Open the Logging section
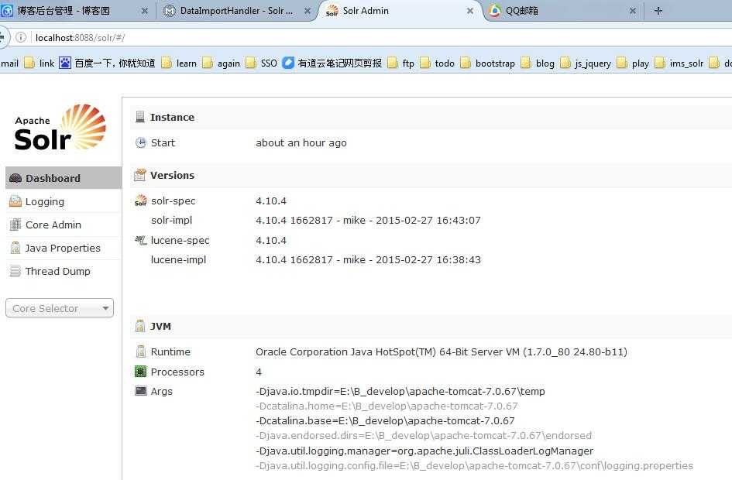The image size is (732, 480). [x=45, y=201]
